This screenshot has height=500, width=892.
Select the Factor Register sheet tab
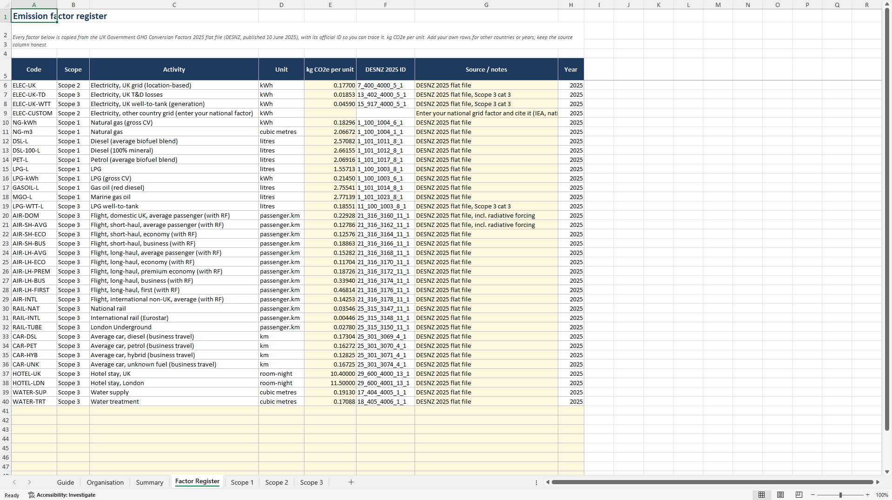(197, 481)
